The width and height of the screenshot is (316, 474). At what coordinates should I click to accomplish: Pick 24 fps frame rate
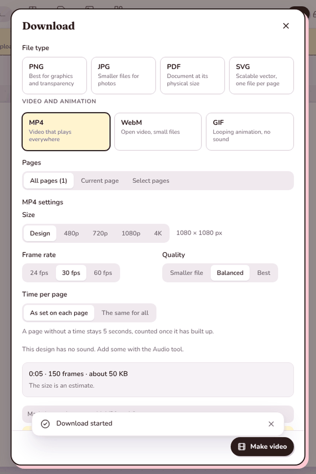tap(39, 273)
